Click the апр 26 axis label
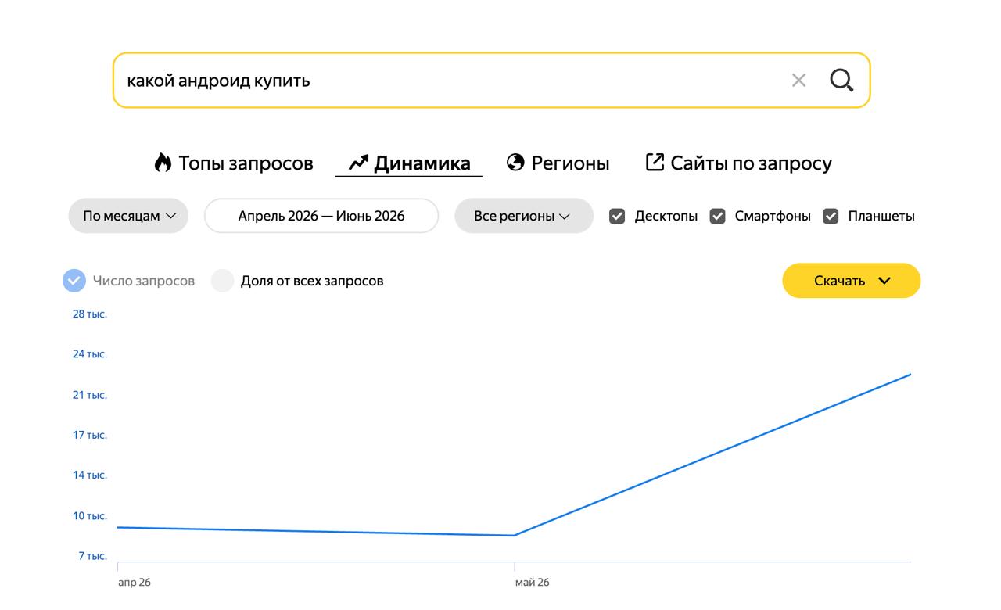Screen dimensions: 1001x610 click(x=135, y=582)
